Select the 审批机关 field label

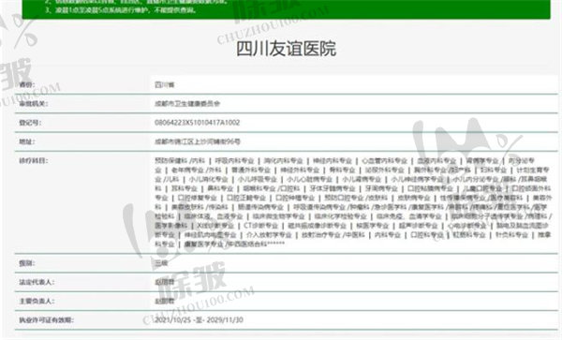click(33, 104)
